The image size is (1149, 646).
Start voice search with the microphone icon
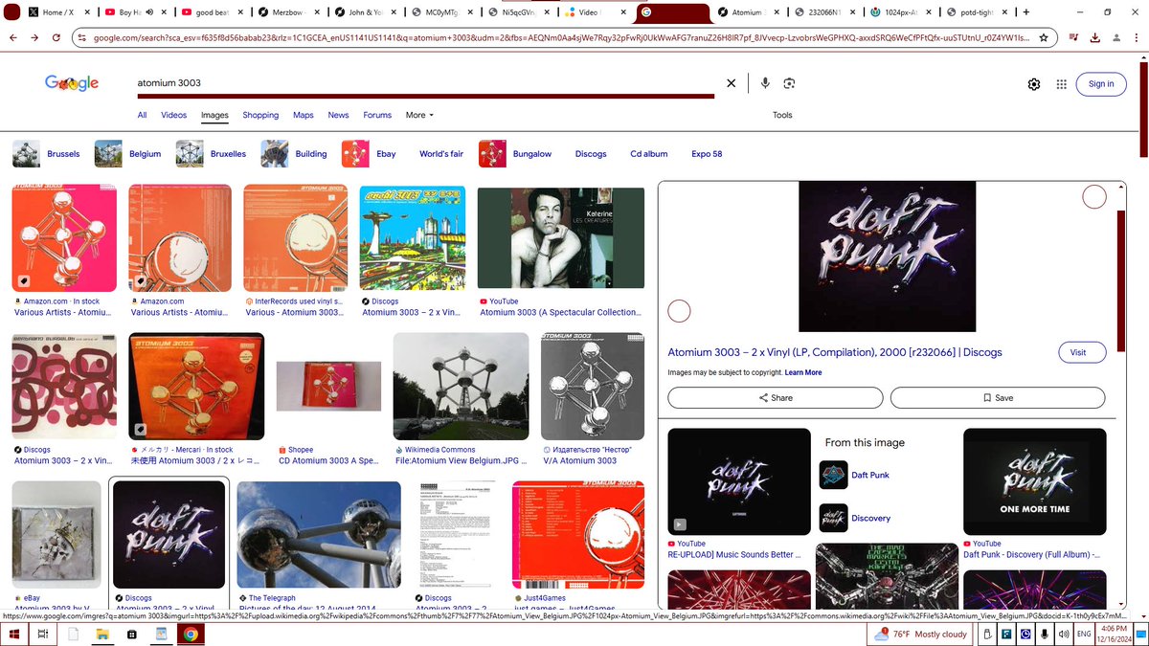(x=765, y=83)
